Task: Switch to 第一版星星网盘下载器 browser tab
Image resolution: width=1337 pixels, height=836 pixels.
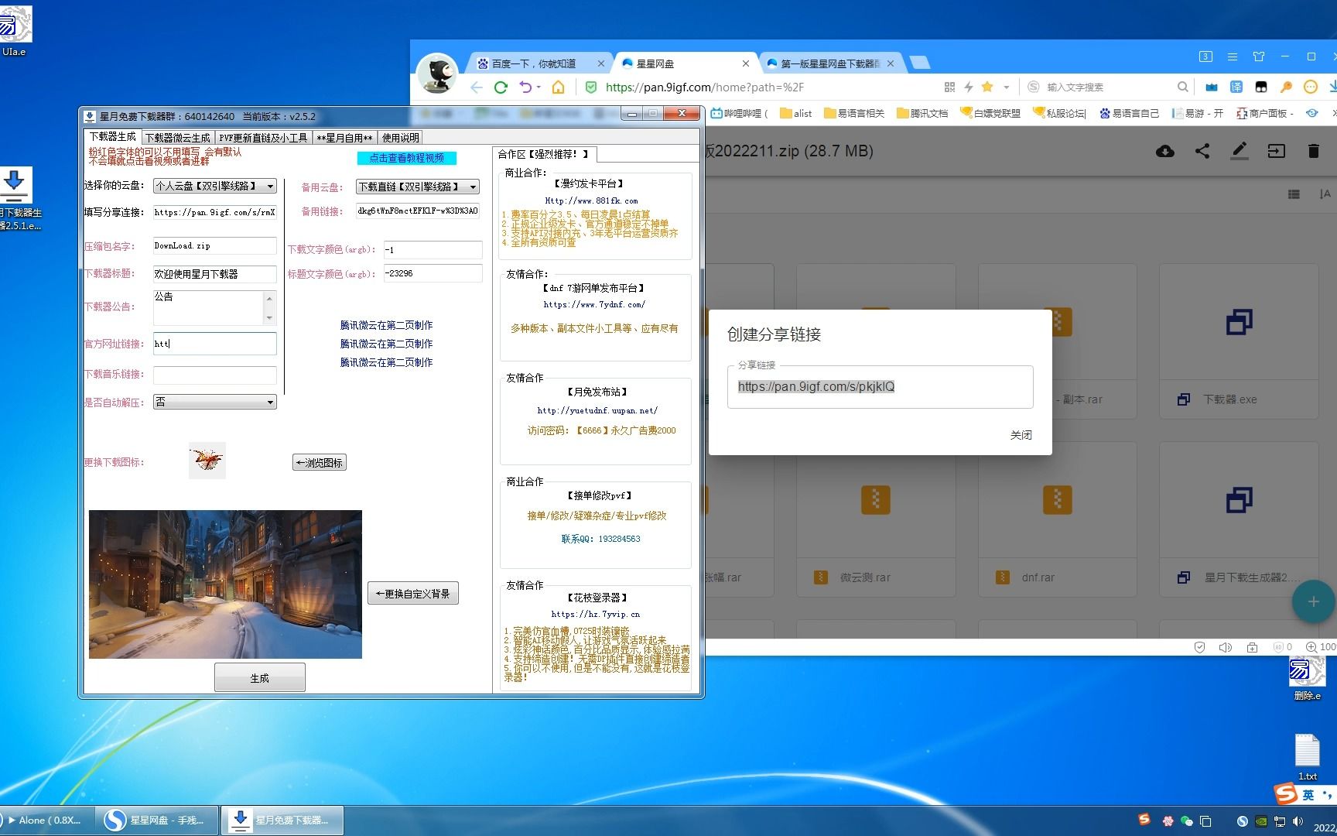Action: click(x=829, y=63)
